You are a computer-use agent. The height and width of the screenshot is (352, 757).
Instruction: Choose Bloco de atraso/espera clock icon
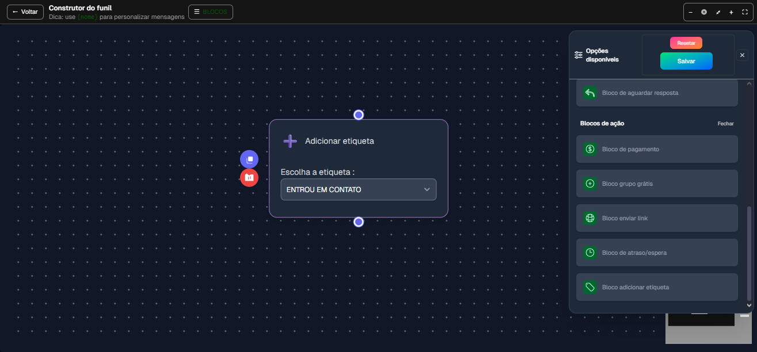(x=590, y=252)
